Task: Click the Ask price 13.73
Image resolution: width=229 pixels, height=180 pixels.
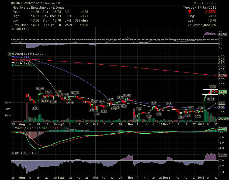Action: pyautogui.click(x=57, y=12)
